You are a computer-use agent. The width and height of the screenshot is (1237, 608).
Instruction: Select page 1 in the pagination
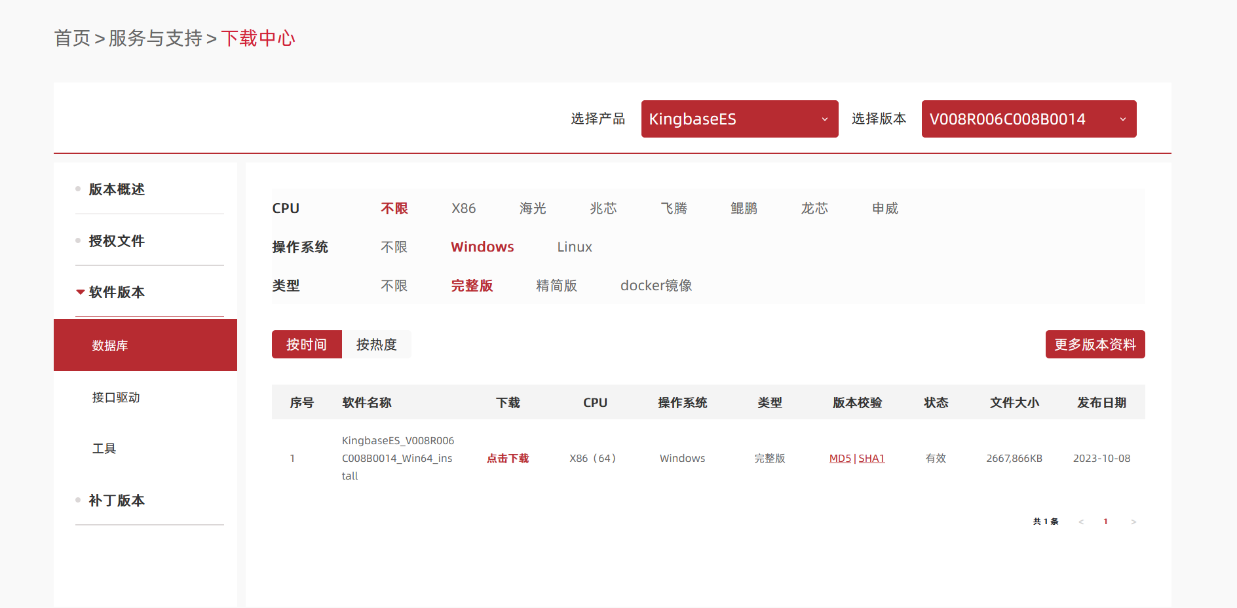tap(1106, 522)
